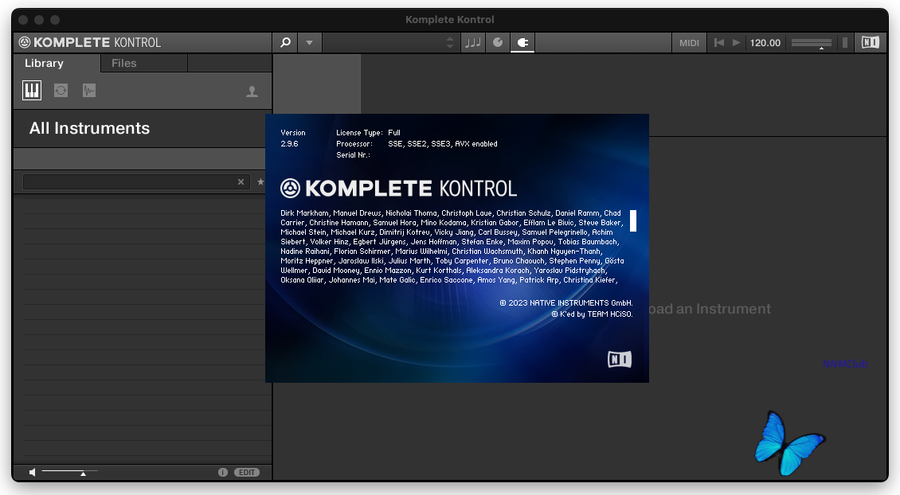Adjust the prehear volume slider
This screenshot has width=900, height=495.
[69, 472]
